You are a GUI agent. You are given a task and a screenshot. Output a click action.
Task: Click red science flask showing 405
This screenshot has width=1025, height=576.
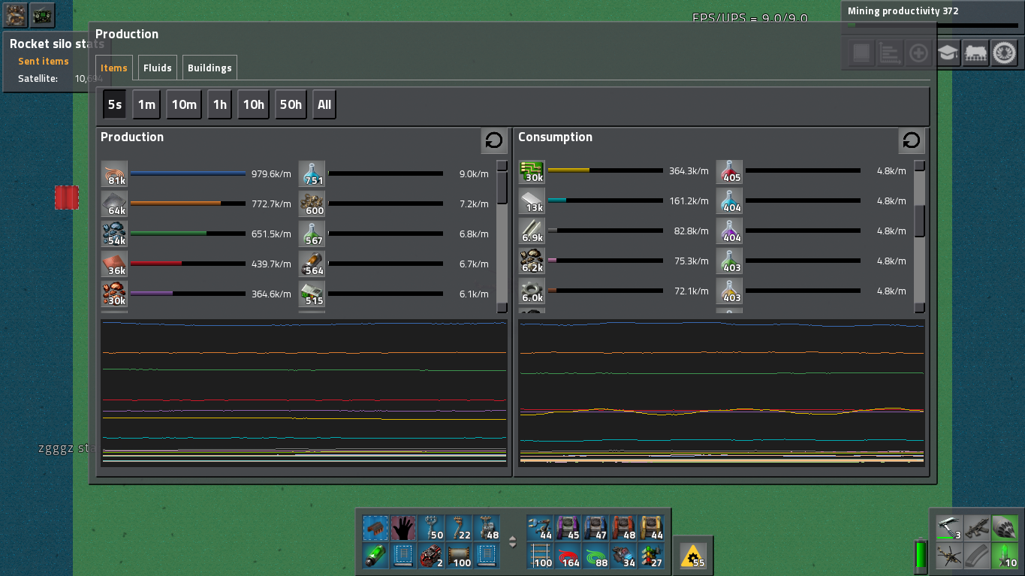[730, 171]
